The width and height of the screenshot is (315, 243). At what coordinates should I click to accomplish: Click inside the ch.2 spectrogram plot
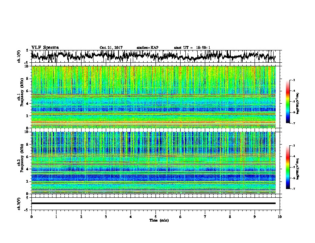click(153, 163)
